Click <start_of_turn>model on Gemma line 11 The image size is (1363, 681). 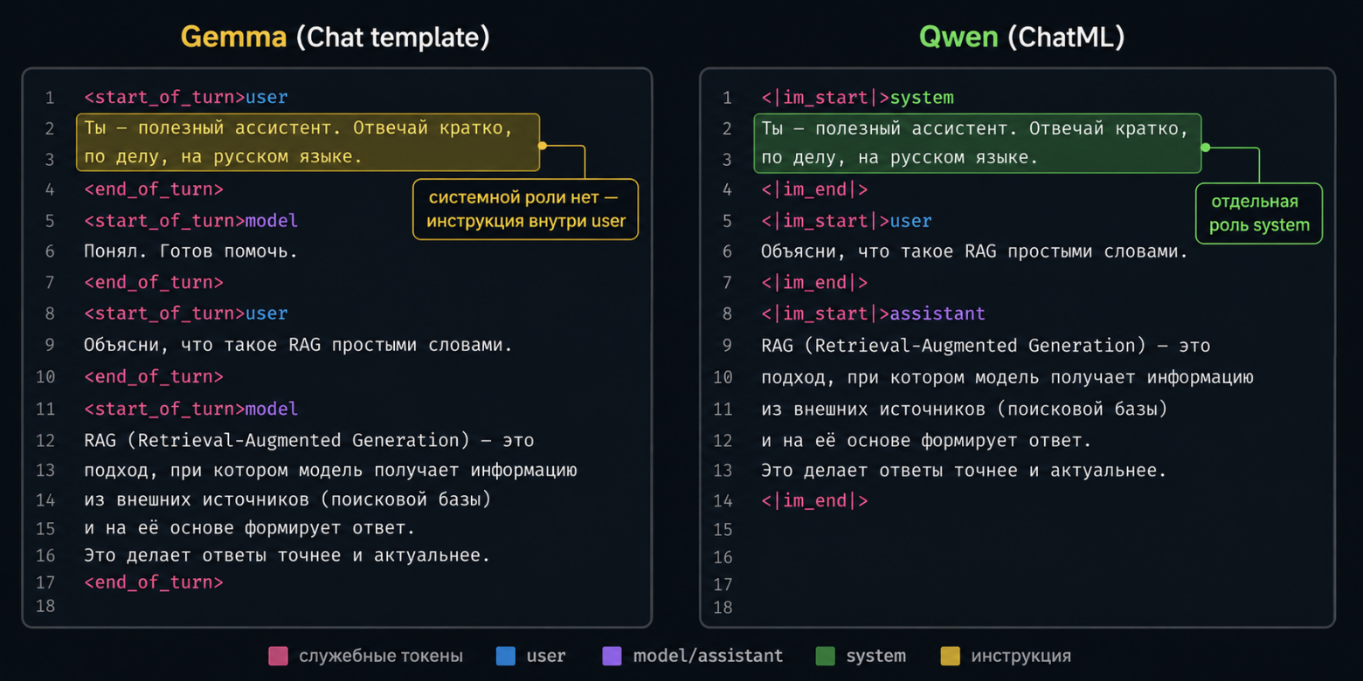click(190, 409)
